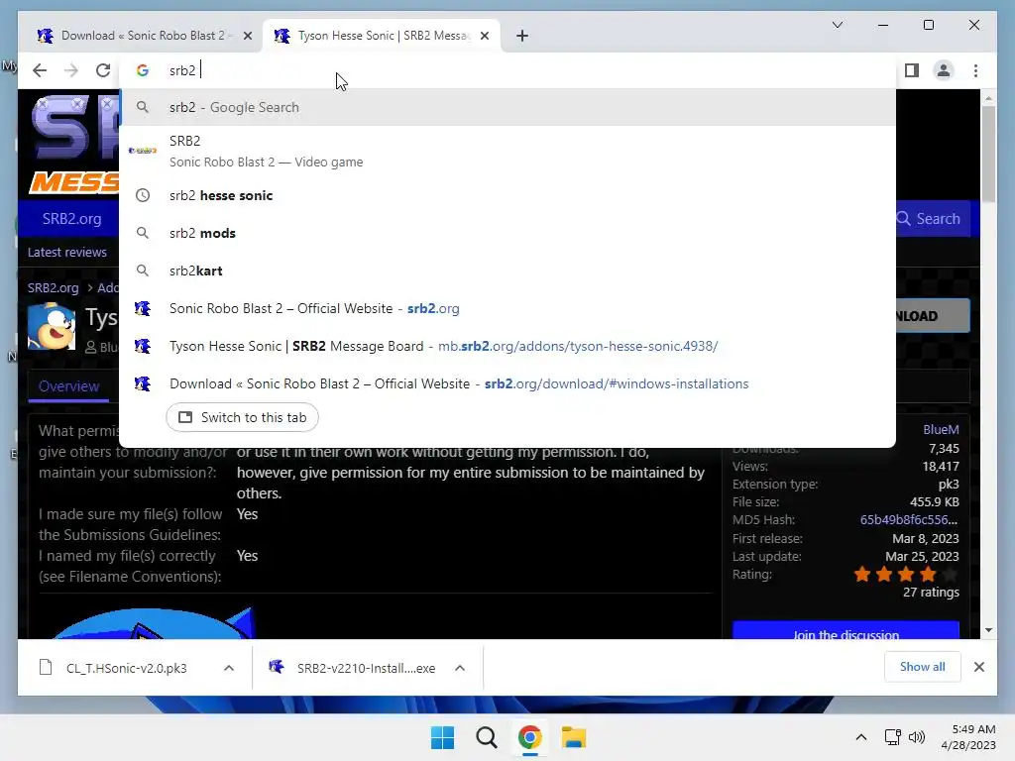
Task: Reload the current page
Action: point(103,70)
